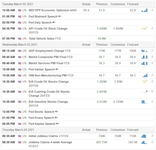Click speaker icon next to Fed Daly Speech
156x150 pixels.
[x=54, y=22]
